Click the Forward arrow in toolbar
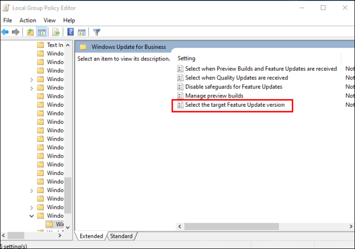The height and width of the screenshot is (249, 355). (x=15, y=32)
